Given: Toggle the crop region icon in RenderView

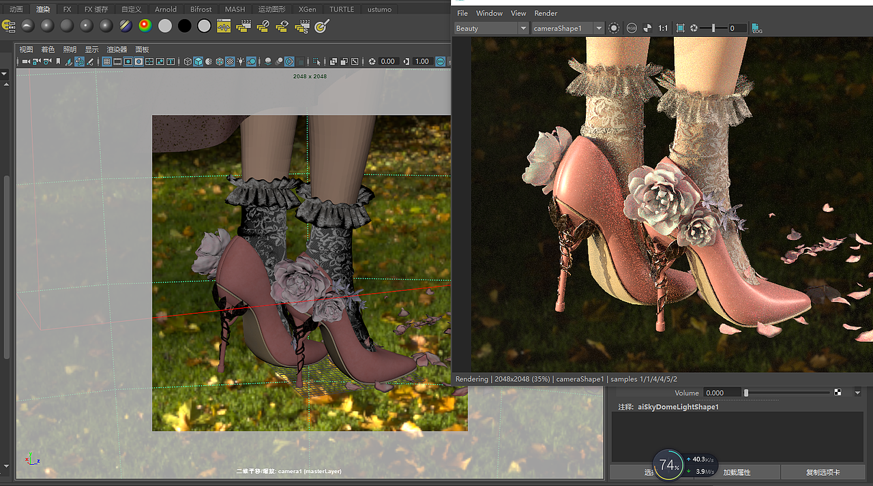Looking at the screenshot, I should (x=680, y=28).
